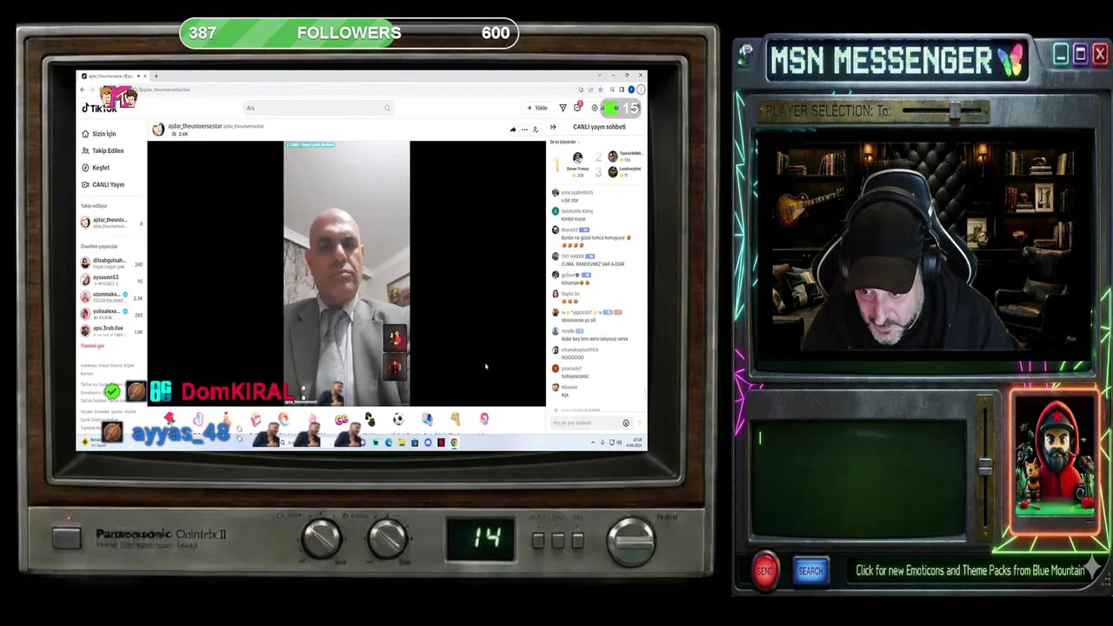Open the Chrome three-dots menu
Image resolution: width=1113 pixels, height=626 pixels.
[641, 90]
